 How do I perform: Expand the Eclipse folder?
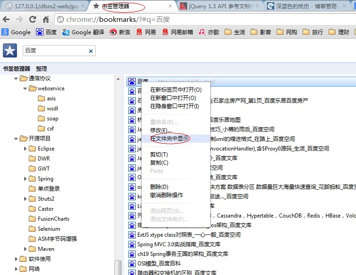pyautogui.click(x=25, y=149)
